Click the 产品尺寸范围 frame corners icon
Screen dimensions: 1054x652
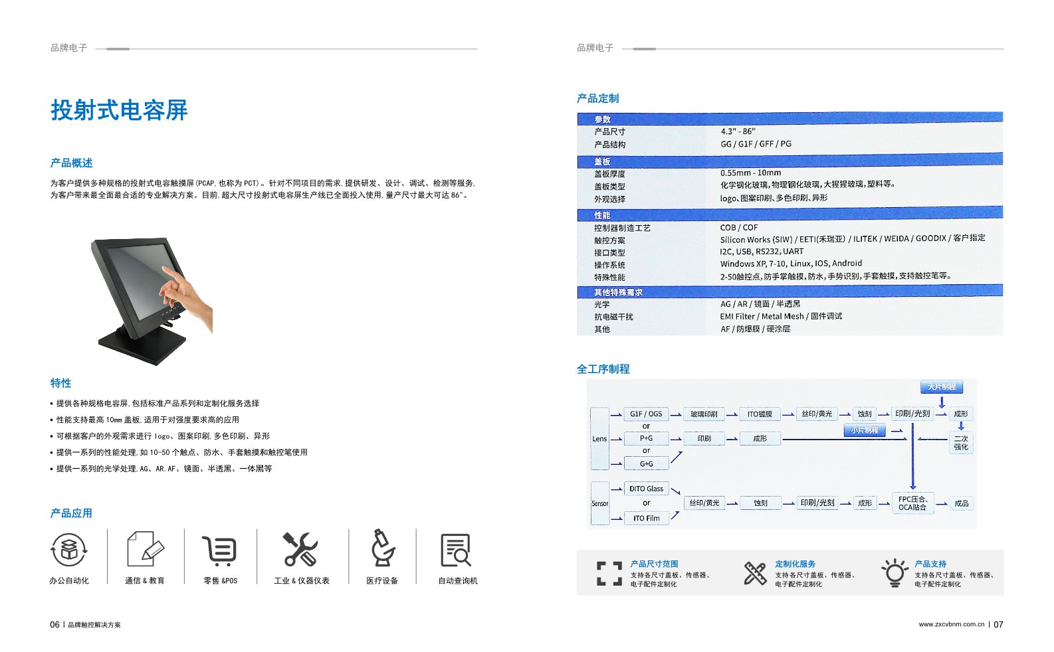pos(609,573)
